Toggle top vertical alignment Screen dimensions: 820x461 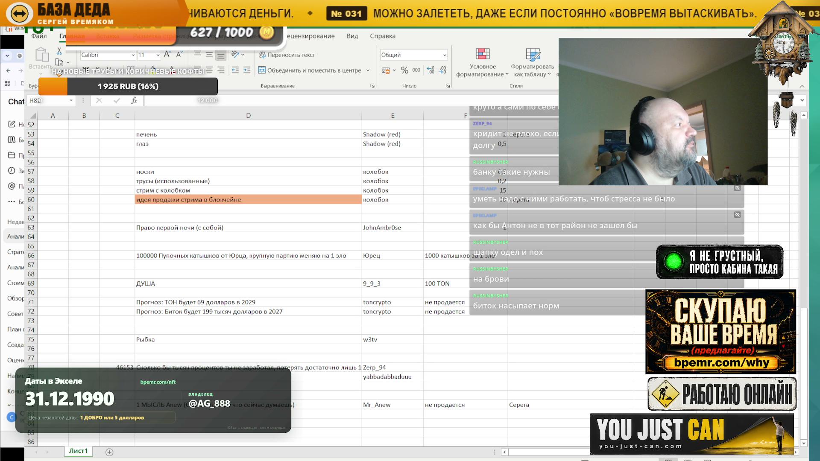[x=197, y=54]
